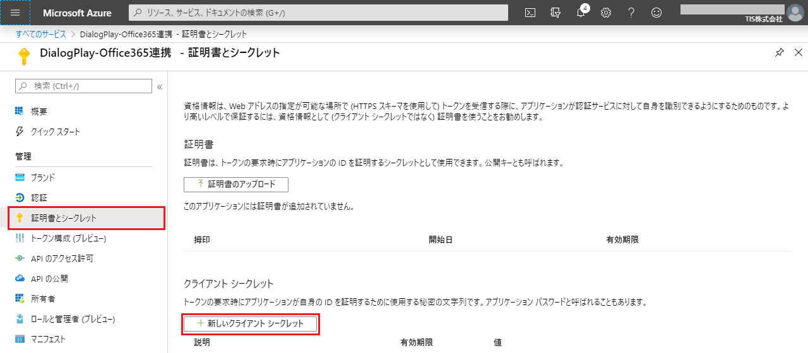This screenshot has width=808, height=353.
Task: Click the 証明書 section heading
Action: [198, 144]
